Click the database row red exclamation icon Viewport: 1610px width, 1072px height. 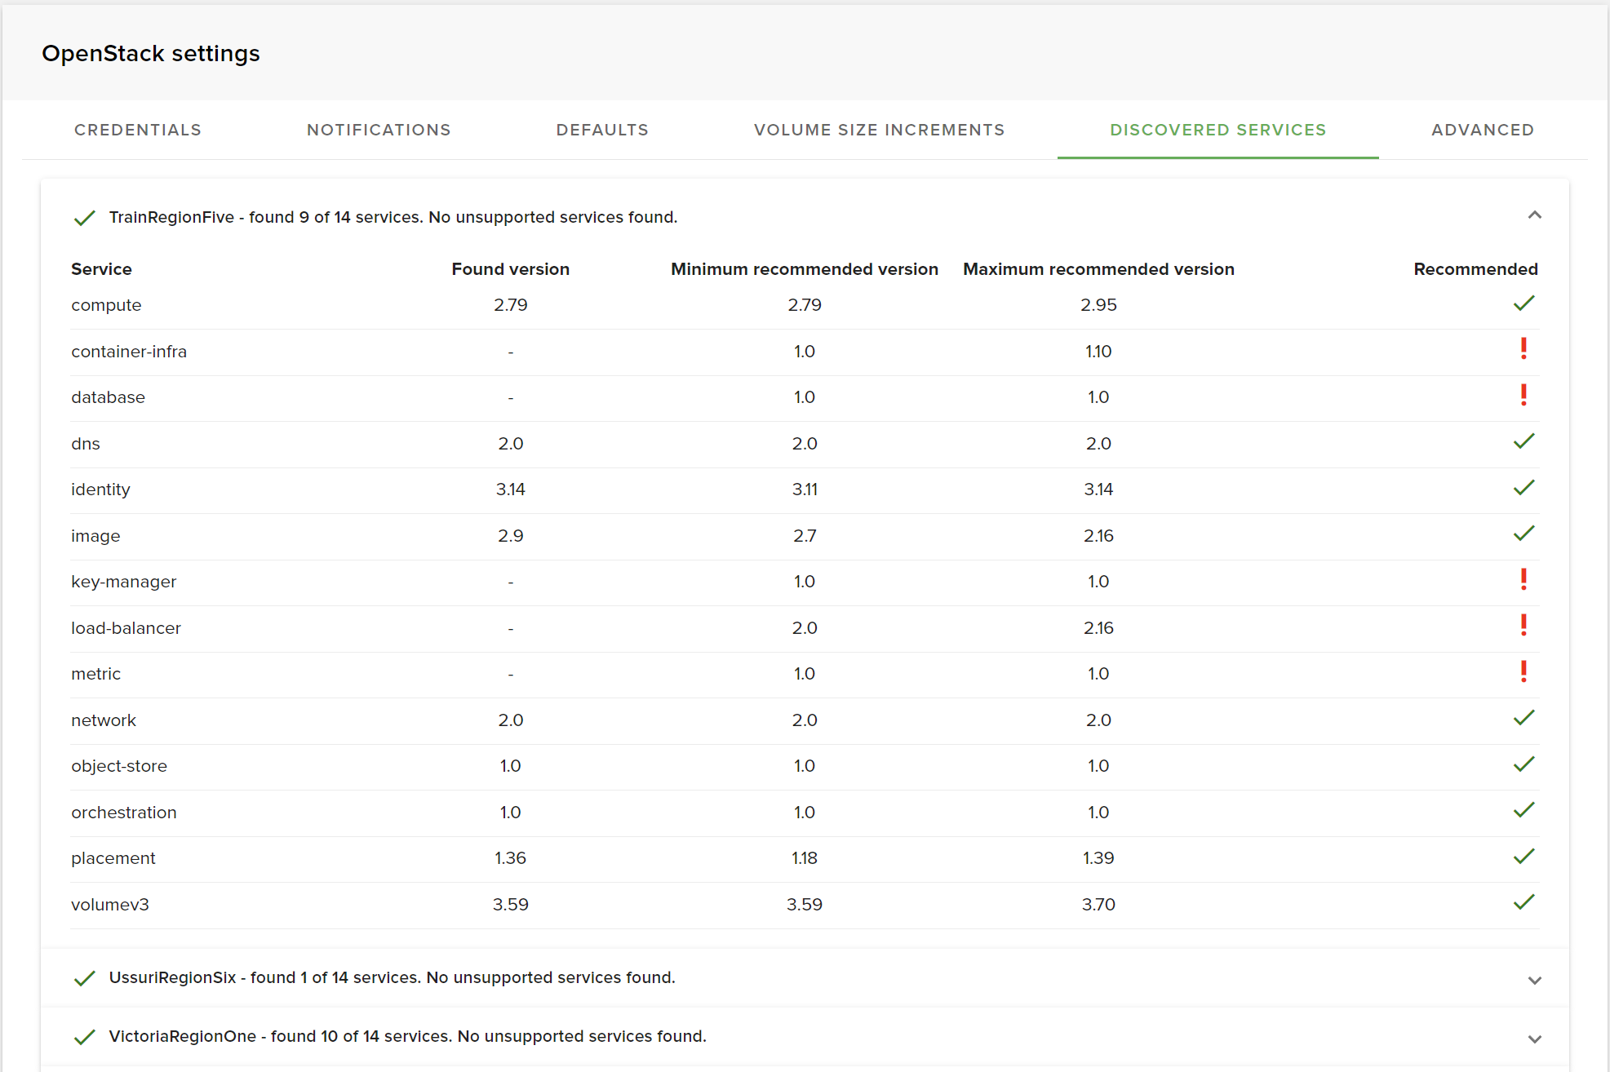click(x=1524, y=396)
